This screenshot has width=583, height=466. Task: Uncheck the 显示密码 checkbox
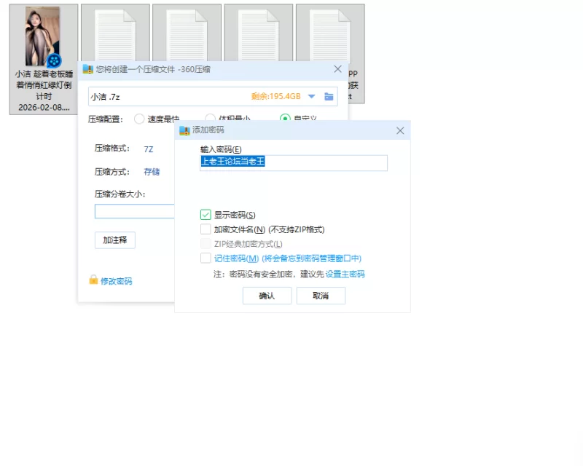click(x=206, y=215)
